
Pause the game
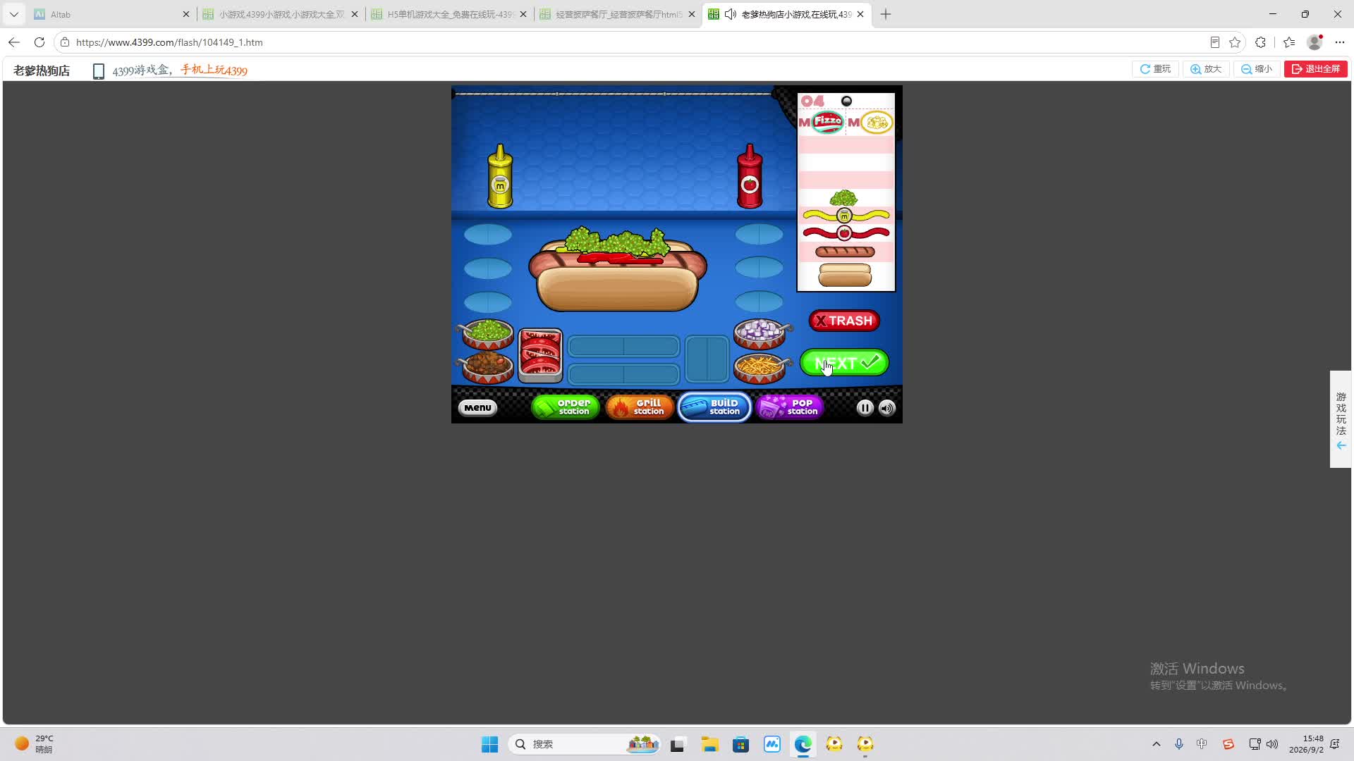[x=865, y=408]
